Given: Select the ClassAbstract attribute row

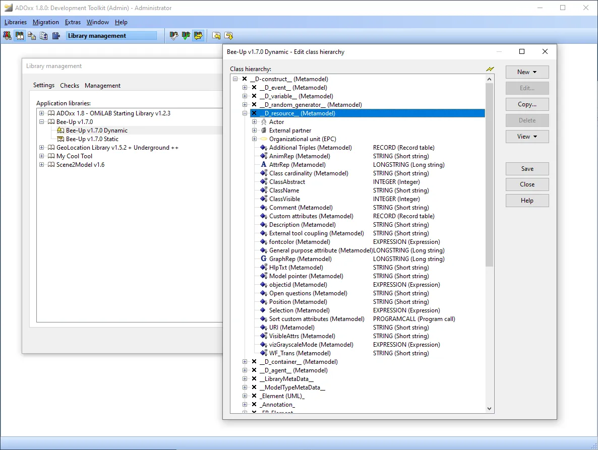Looking at the screenshot, I should pyautogui.click(x=287, y=182).
